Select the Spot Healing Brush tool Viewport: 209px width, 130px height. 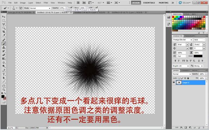[4, 40]
